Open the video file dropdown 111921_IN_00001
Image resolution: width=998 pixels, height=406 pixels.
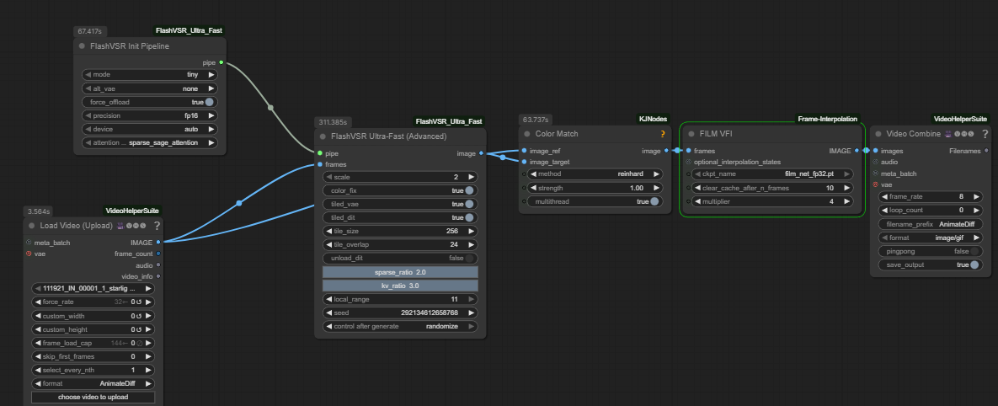point(93,288)
